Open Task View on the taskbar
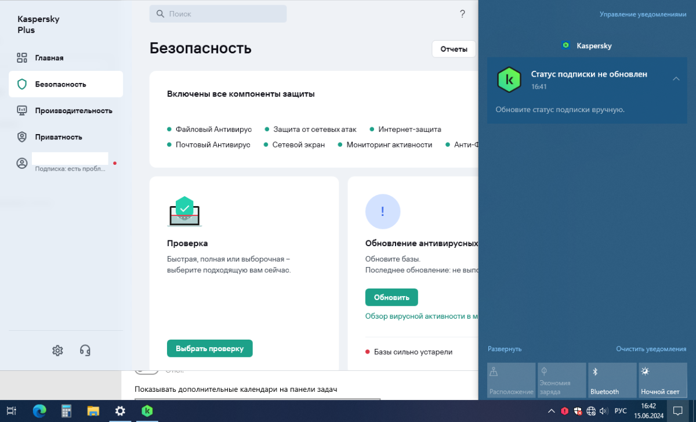 click(x=12, y=411)
